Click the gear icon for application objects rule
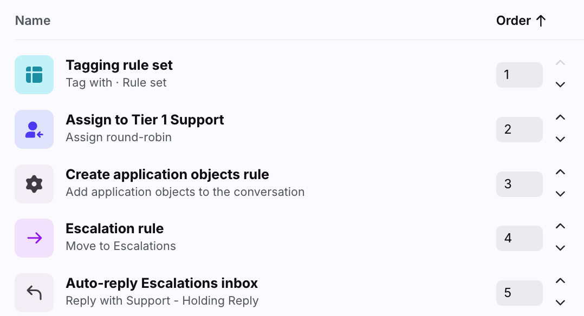 click(x=34, y=184)
